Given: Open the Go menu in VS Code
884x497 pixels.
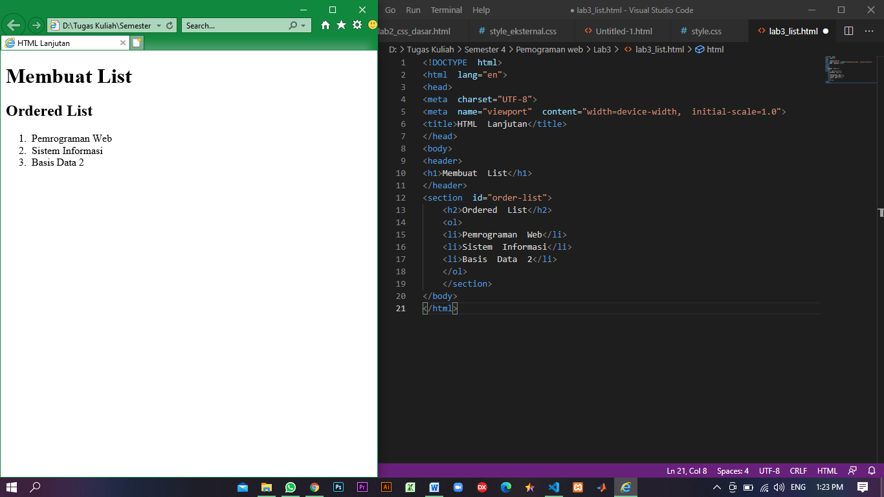Looking at the screenshot, I should pyautogui.click(x=390, y=10).
